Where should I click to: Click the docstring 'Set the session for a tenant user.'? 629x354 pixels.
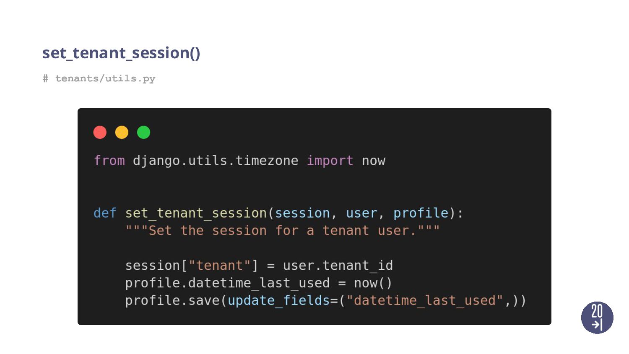(x=282, y=231)
